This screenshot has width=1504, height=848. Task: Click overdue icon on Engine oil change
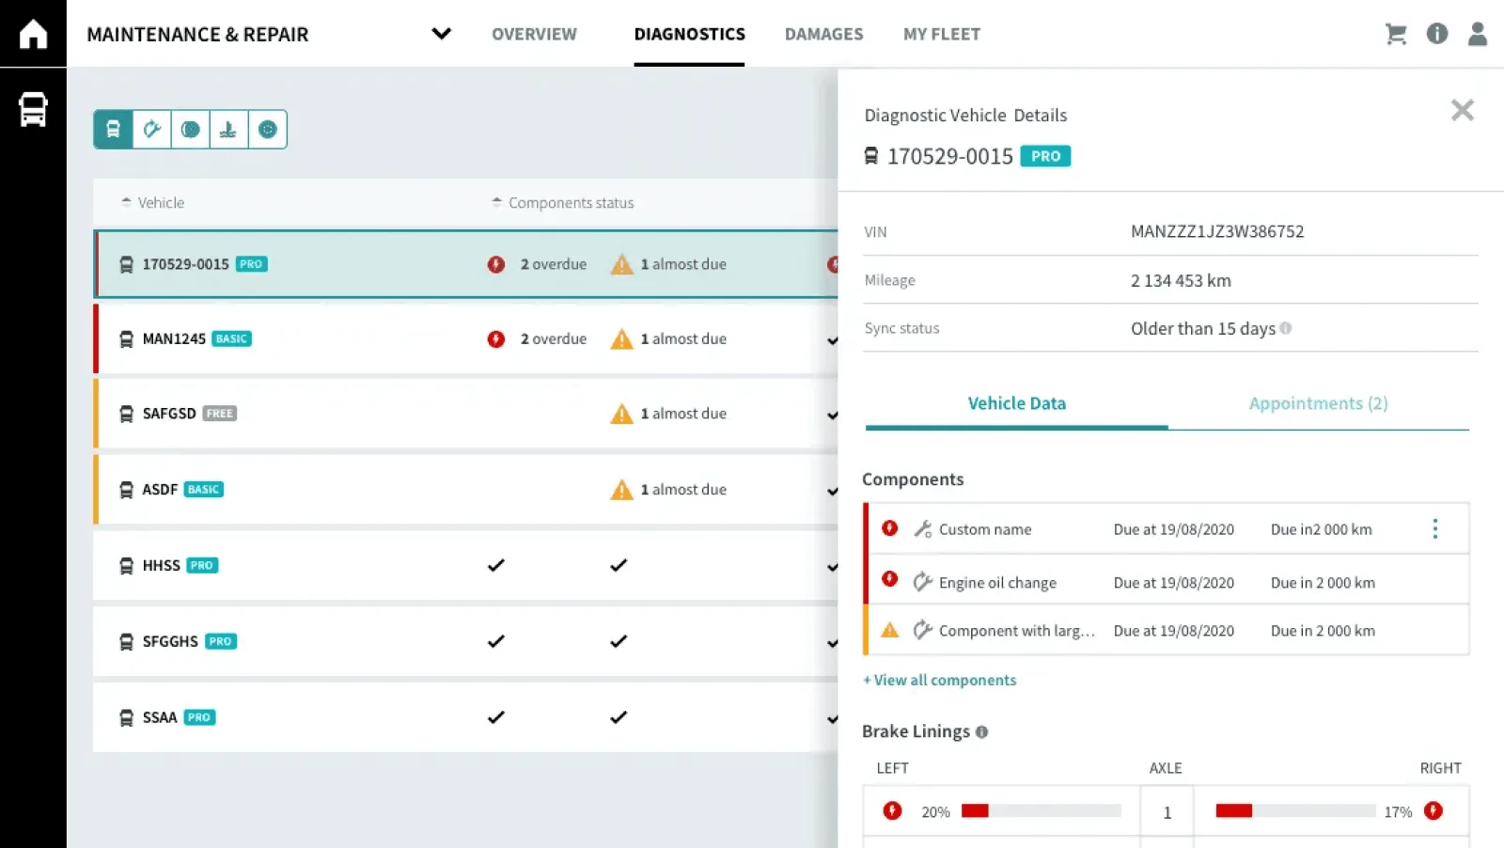[x=889, y=579]
